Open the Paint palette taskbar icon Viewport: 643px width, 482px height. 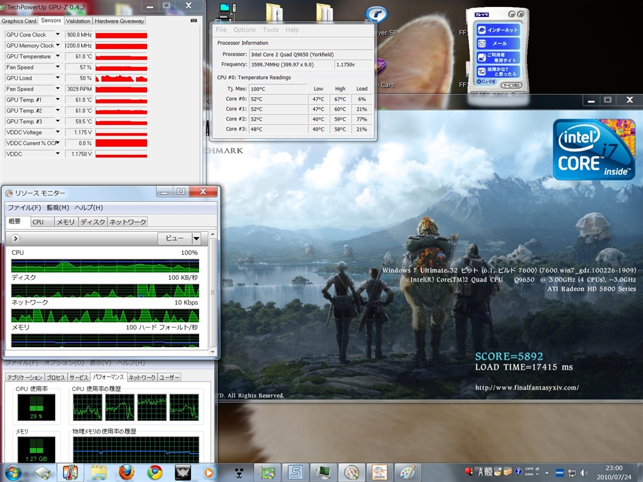click(408, 471)
